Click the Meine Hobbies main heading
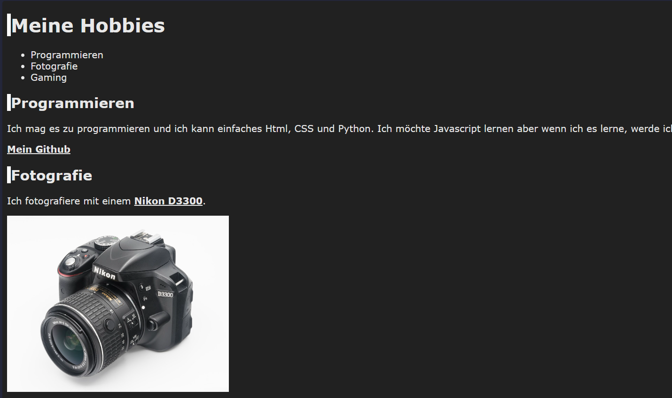The height and width of the screenshot is (398, 672). click(88, 25)
